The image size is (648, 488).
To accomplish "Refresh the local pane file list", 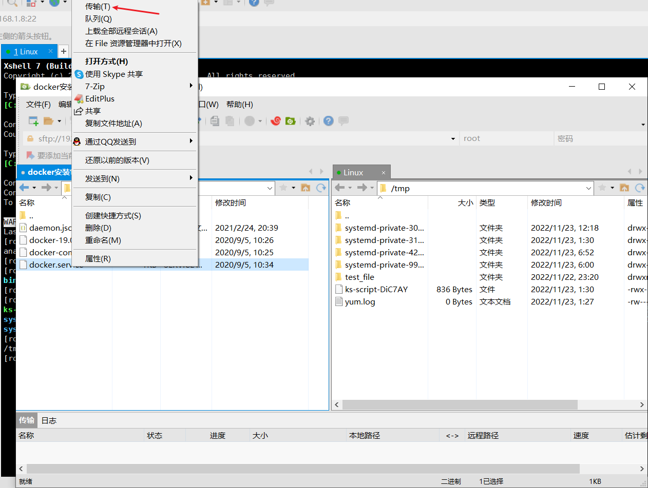I will [x=321, y=188].
